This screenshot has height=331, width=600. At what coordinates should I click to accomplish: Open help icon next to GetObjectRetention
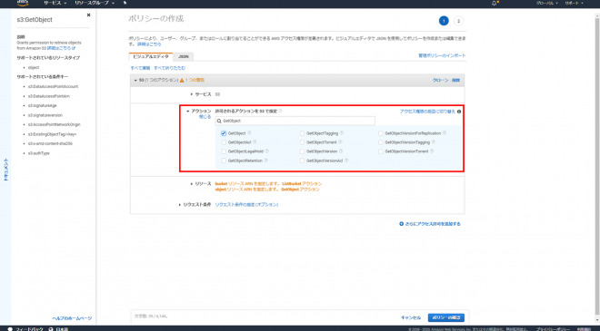pyautogui.click(x=266, y=161)
